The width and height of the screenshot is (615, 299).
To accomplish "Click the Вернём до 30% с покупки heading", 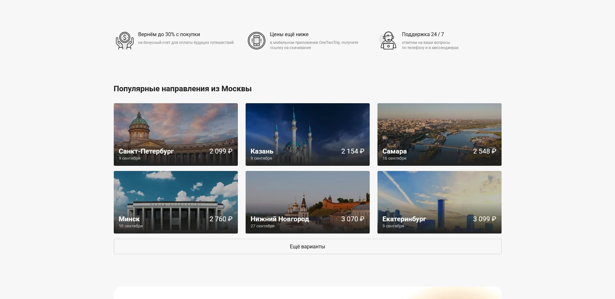I will coord(169,35).
